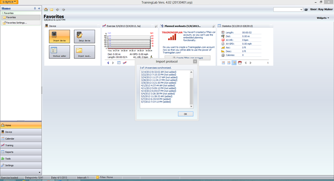
Task: Select the second period view icon in Statistics
Action: [229, 62]
